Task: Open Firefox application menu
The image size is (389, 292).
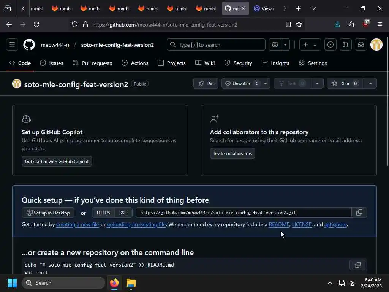Action: 380,24
